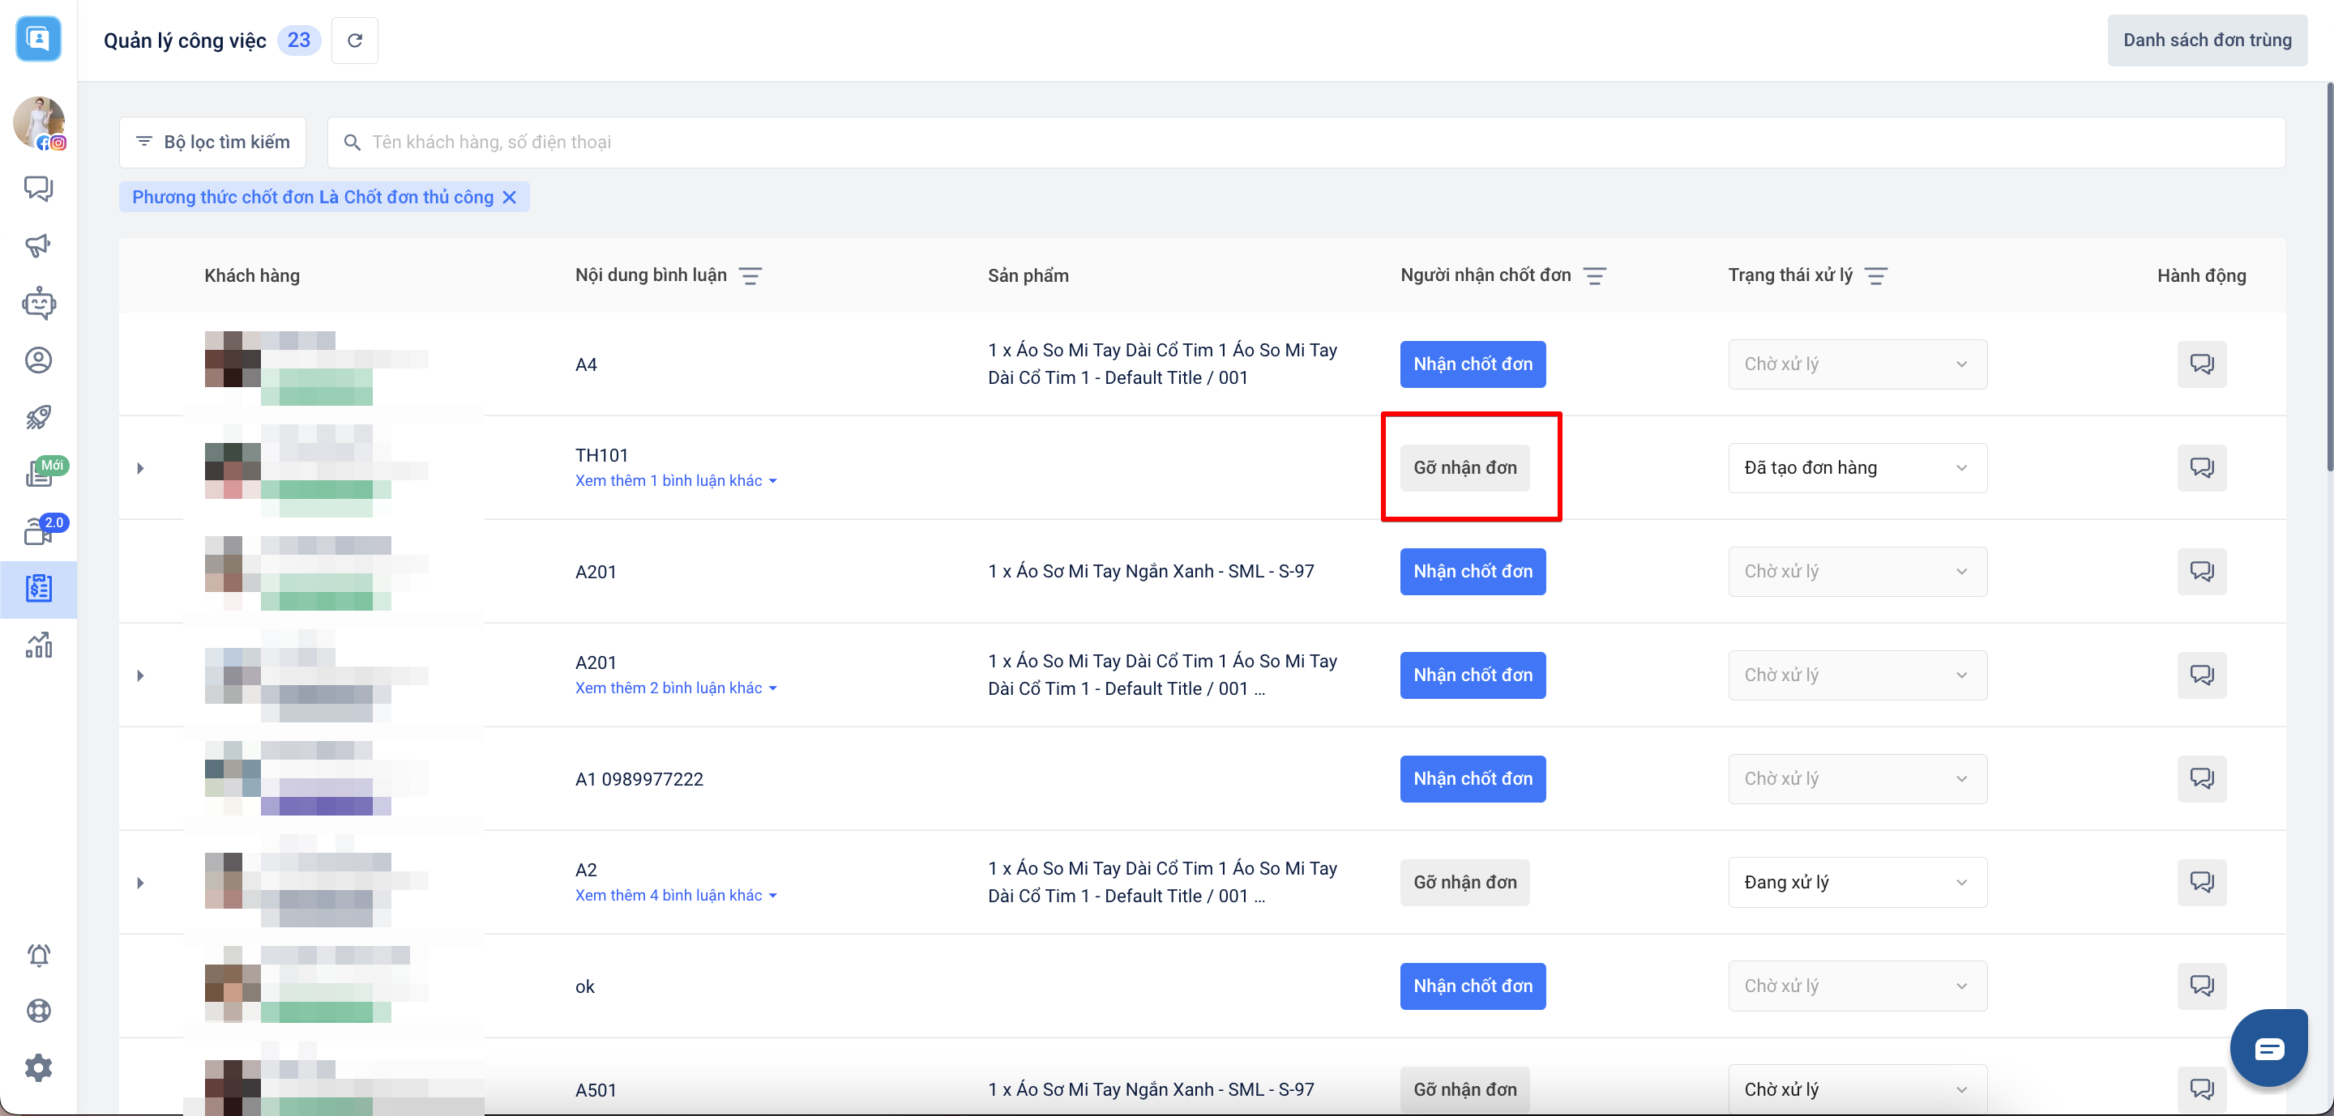This screenshot has width=2334, height=1116.
Task: Open conversation icon for A4 comment row
Action: pyautogui.click(x=2201, y=364)
